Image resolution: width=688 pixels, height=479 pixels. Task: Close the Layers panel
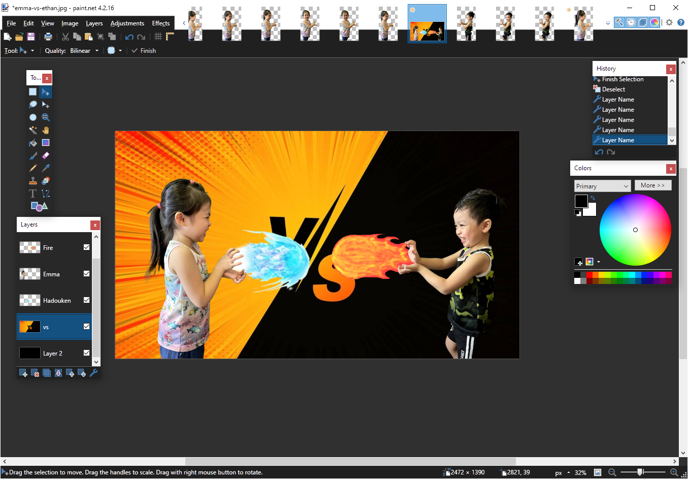pos(95,225)
